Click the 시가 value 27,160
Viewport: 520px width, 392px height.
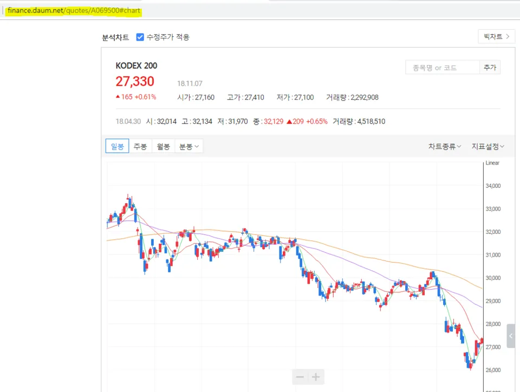click(x=205, y=97)
